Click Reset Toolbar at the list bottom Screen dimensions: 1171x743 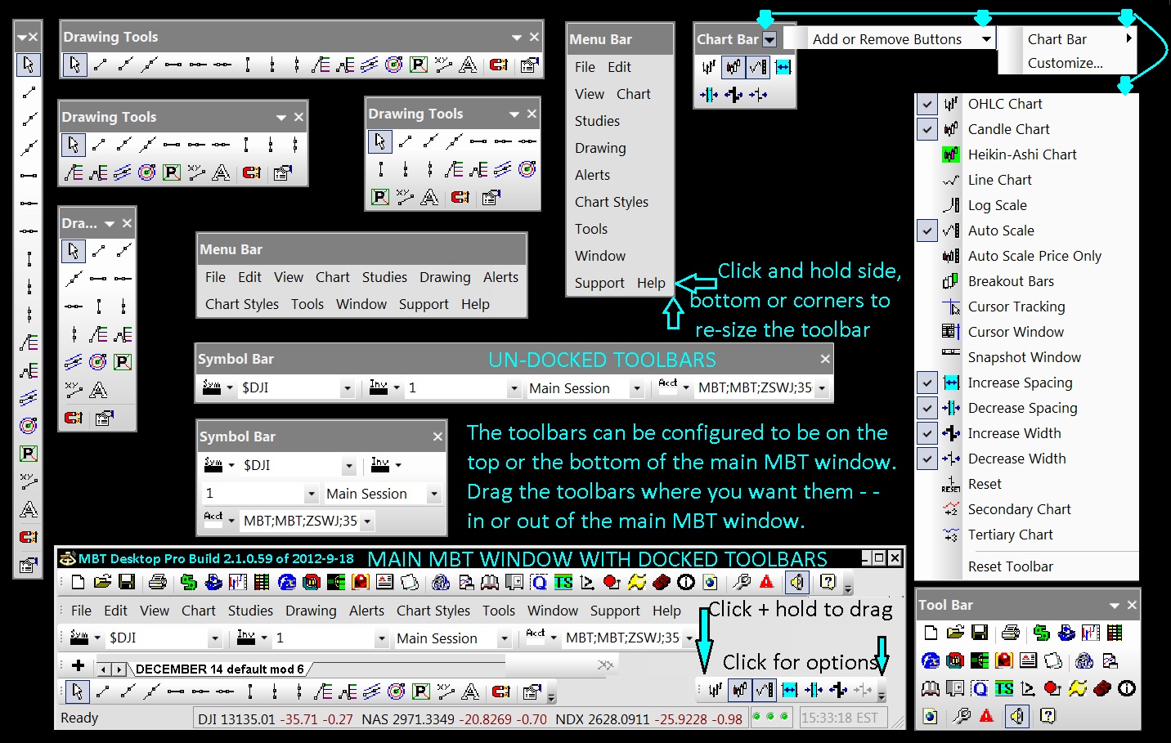tap(1012, 566)
